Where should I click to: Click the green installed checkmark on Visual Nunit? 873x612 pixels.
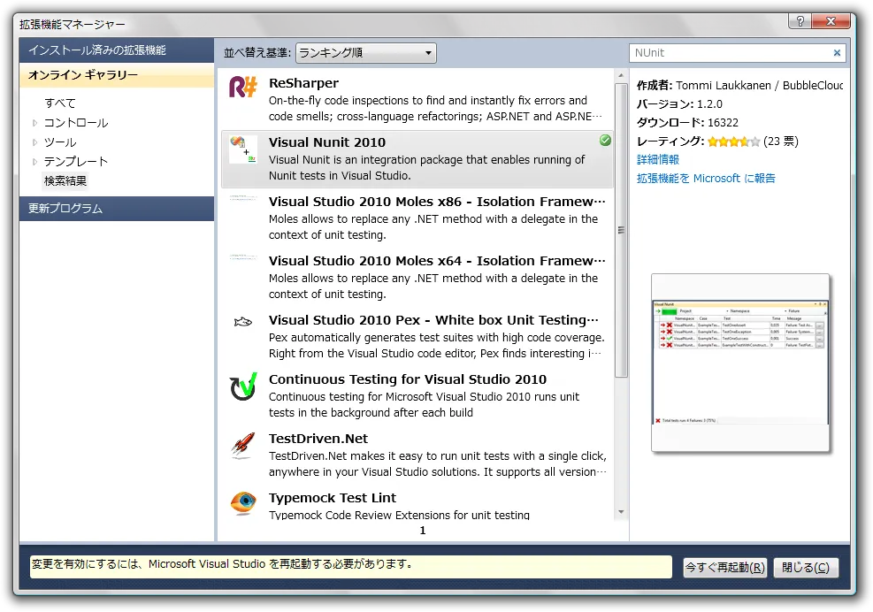pyautogui.click(x=605, y=141)
